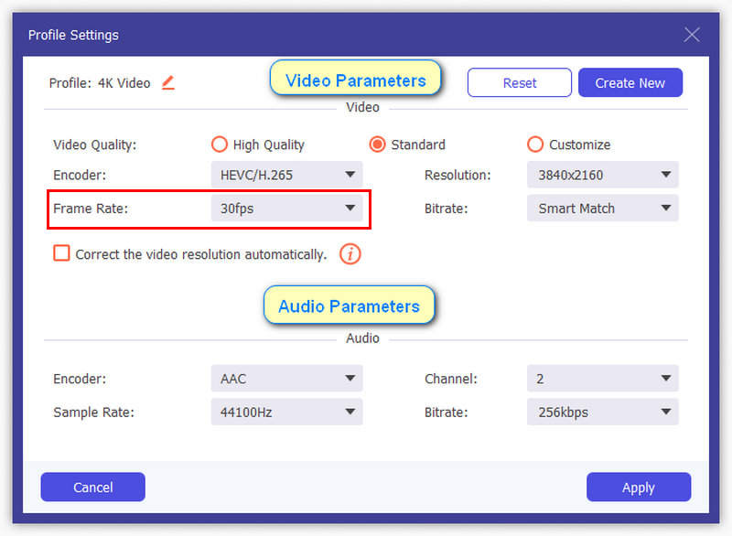Apply the profile settings
Viewport: 732px width, 536px height.
[639, 487]
